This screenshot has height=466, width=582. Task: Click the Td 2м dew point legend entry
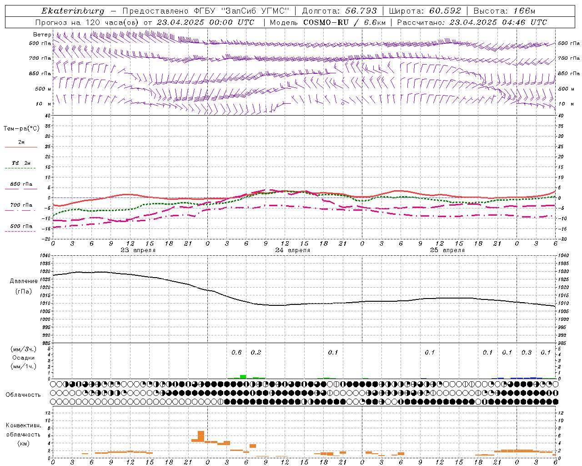coord(21,163)
